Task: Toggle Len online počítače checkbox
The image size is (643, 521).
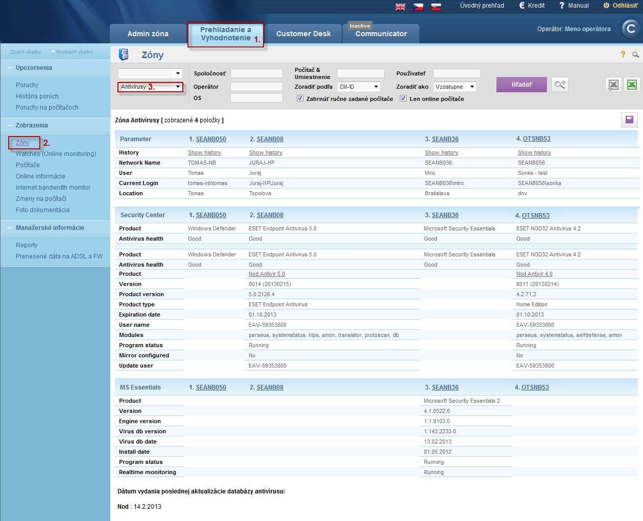Action: (403, 98)
